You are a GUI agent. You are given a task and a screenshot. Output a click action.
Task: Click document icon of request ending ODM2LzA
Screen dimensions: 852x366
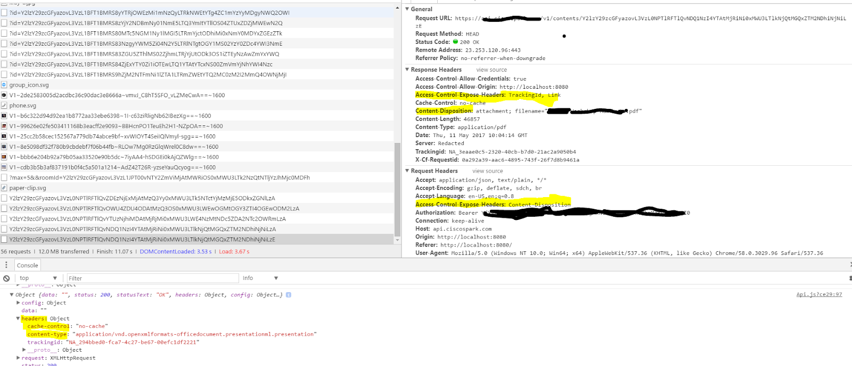click(x=4, y=209)
